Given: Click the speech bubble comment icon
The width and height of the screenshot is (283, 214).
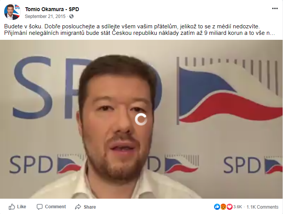Looking at the screenshot, I should (39, 207).
